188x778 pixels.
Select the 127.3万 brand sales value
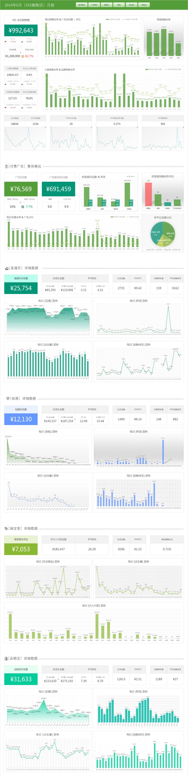pyautogui.click(x=13, y=98)
